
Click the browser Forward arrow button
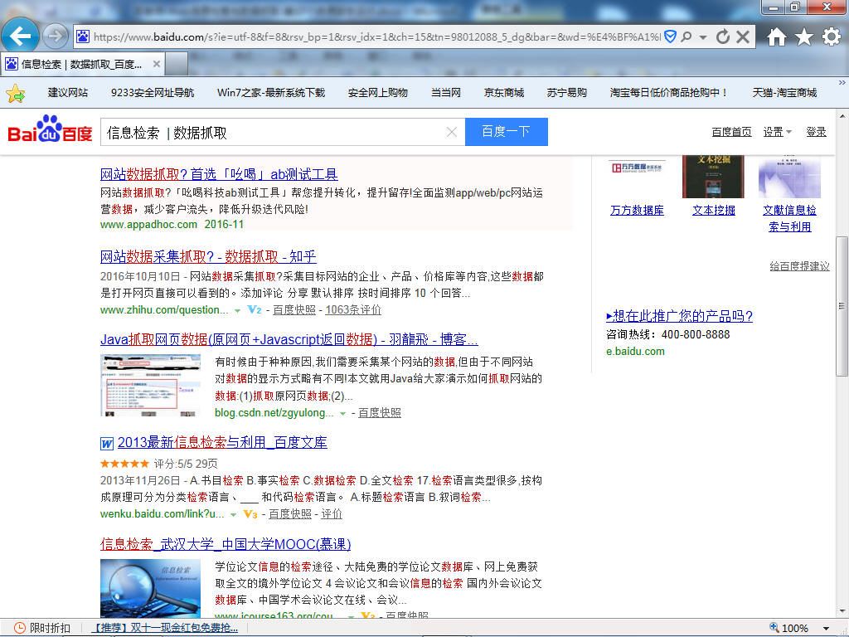point(55,36)
